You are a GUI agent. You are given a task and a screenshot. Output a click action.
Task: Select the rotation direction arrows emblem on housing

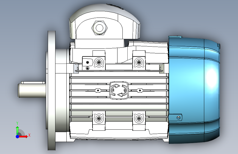[119, 90]
